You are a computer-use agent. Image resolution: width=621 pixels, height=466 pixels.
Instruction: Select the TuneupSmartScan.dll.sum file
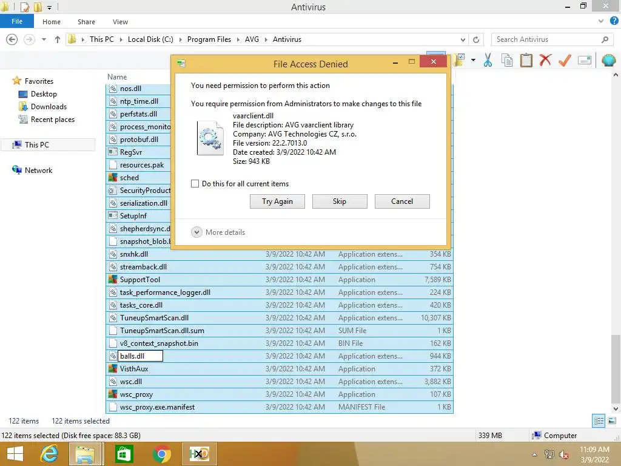280,331
